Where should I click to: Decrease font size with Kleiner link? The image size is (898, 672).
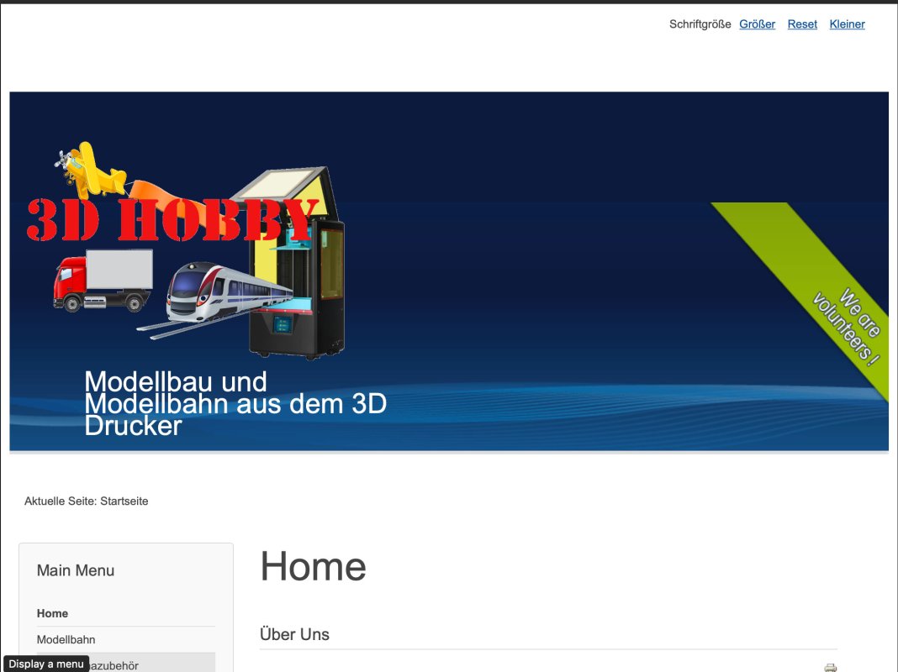847,24
